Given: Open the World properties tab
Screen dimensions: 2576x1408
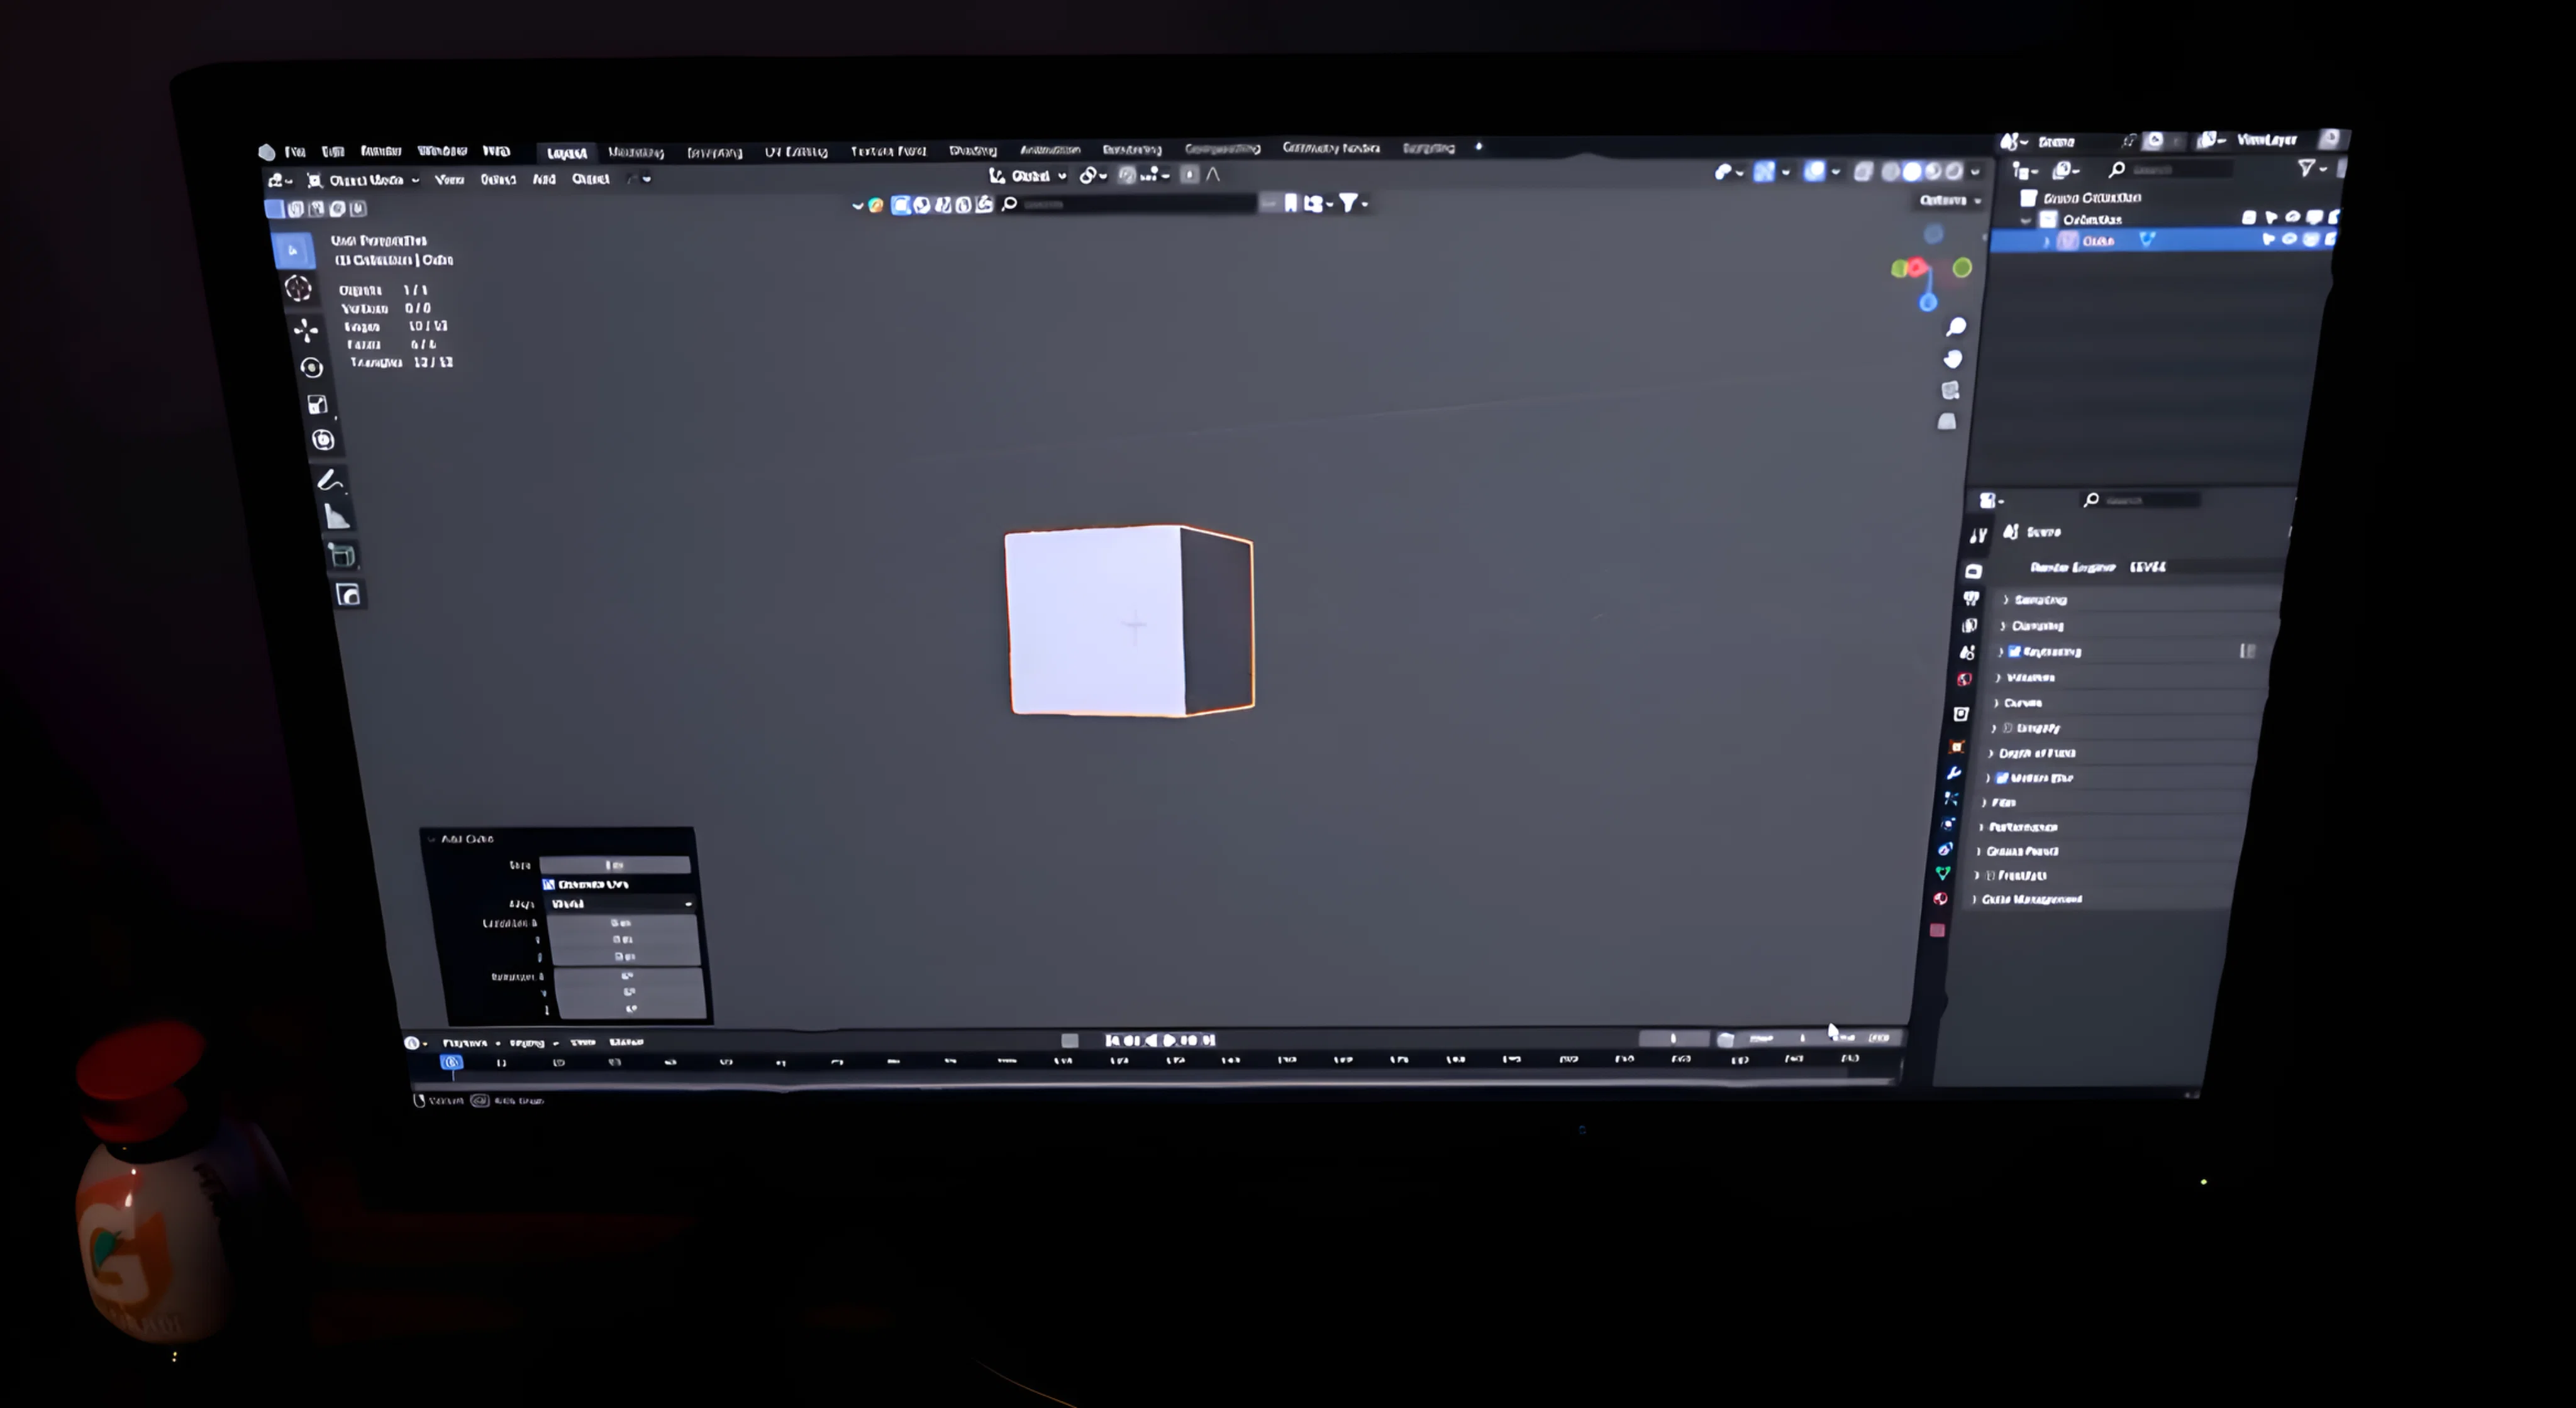Looking at the screenshot, I should pos(1964,679).
